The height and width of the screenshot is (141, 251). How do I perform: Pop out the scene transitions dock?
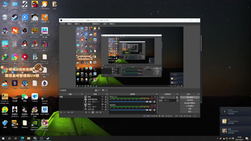[177, 94]
